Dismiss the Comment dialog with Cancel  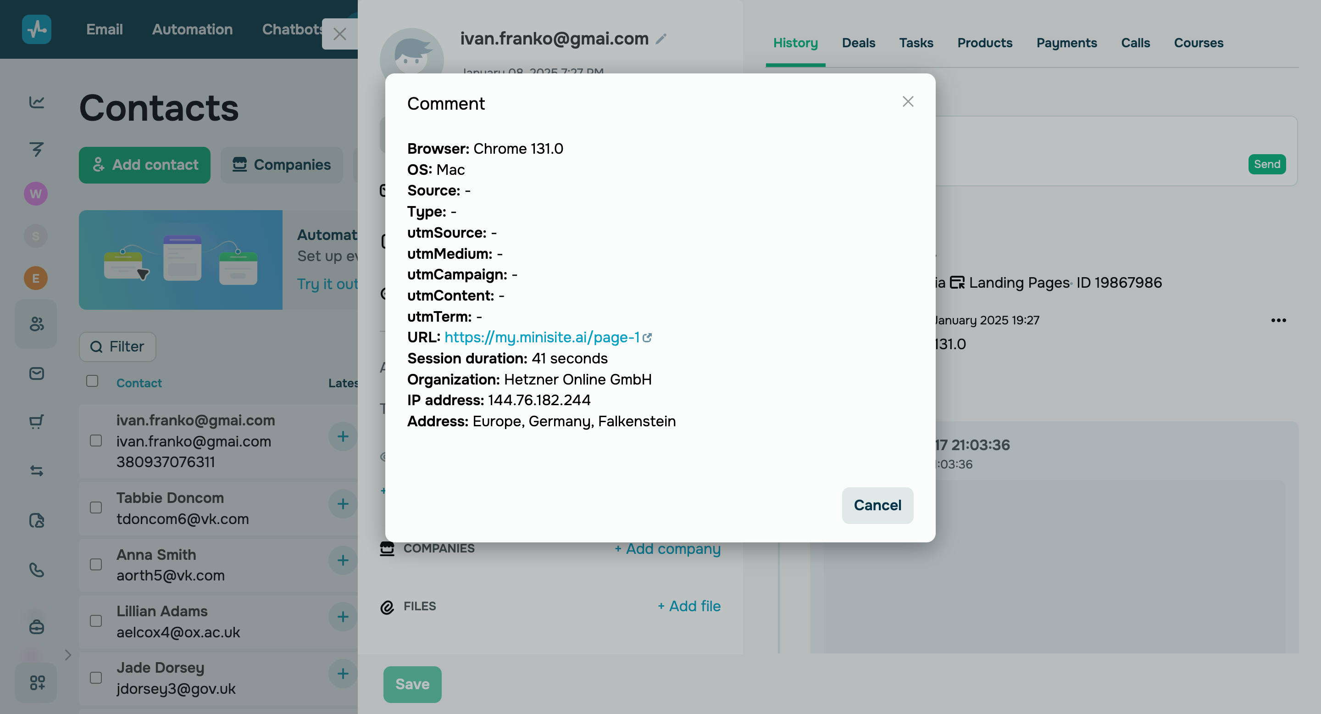(x=877, y=505)
